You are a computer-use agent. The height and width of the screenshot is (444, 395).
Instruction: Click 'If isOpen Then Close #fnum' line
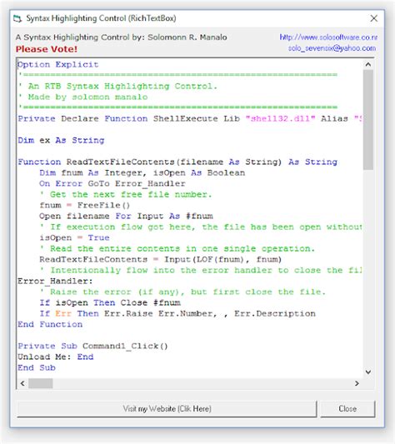[110, 302]
